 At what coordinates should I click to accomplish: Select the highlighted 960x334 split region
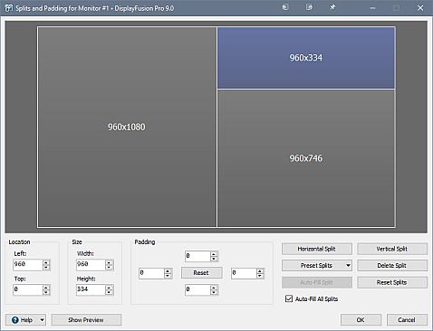tap(306, 58)
